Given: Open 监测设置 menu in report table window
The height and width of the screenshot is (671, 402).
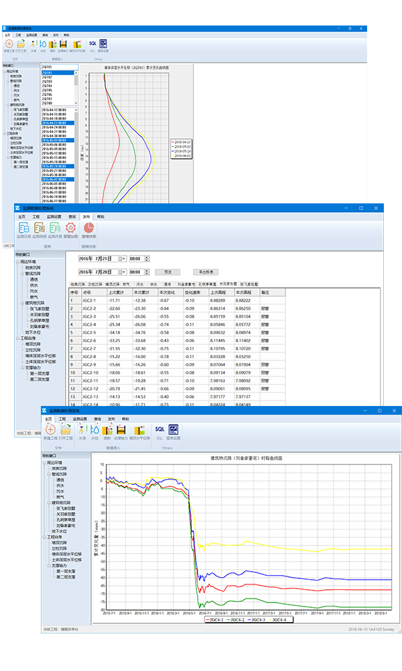Looking at the screenshot, I should click(54, 217).
